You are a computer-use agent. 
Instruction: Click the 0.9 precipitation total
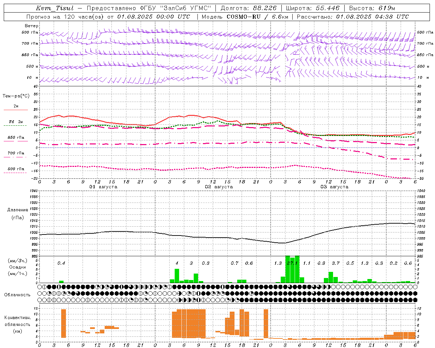tap(321, 263)
